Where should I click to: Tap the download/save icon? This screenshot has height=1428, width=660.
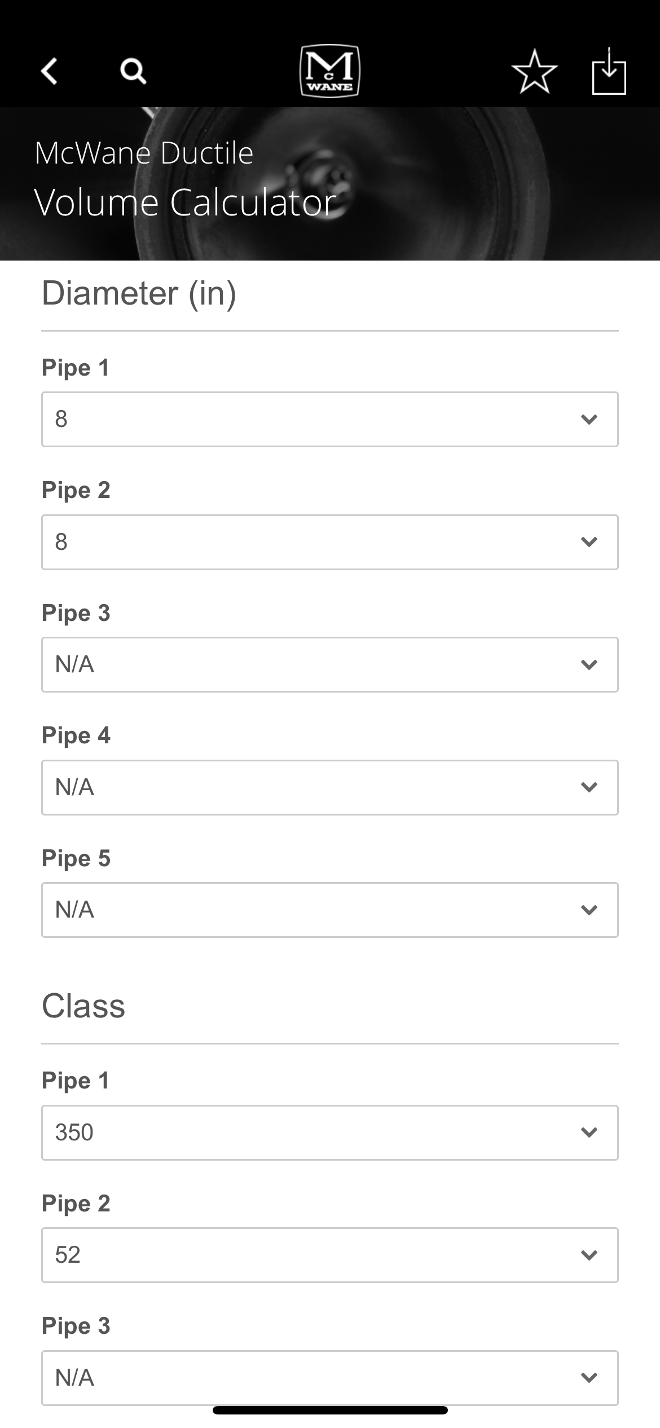coord(609,71)
